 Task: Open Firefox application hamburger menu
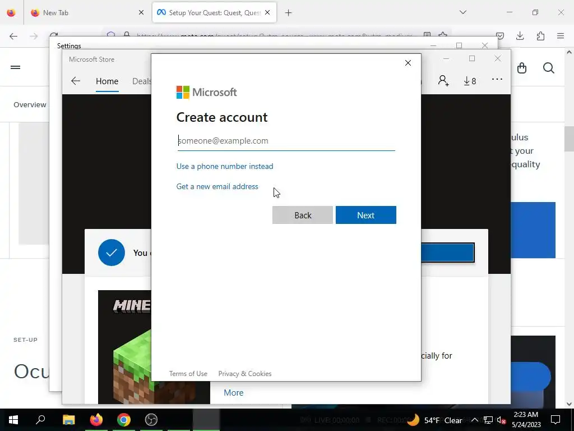coord(561,36)
